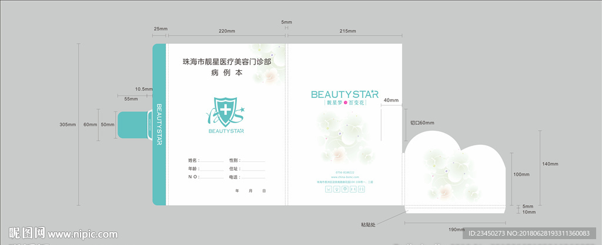
Task: Click the 年龄 field label
Action: pyautogui.click(x=193, y=168)
